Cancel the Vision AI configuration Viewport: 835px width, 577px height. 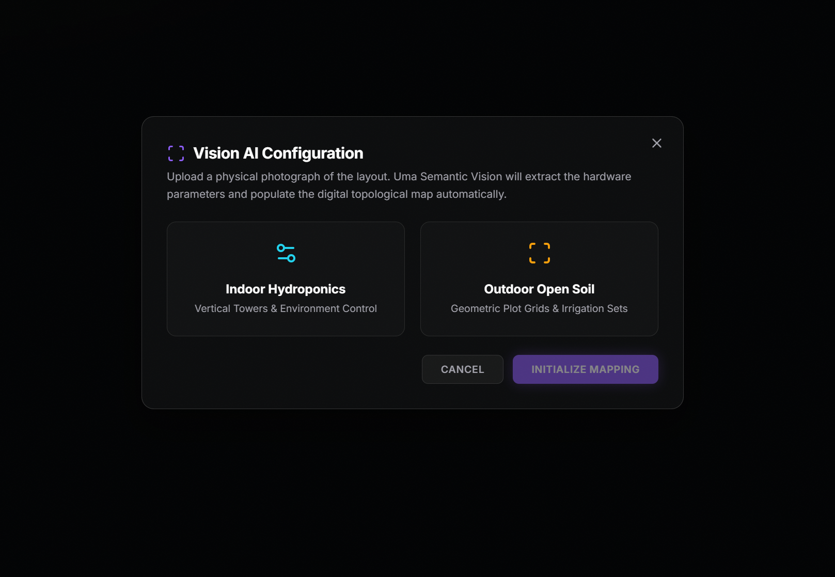pos(462,369)
